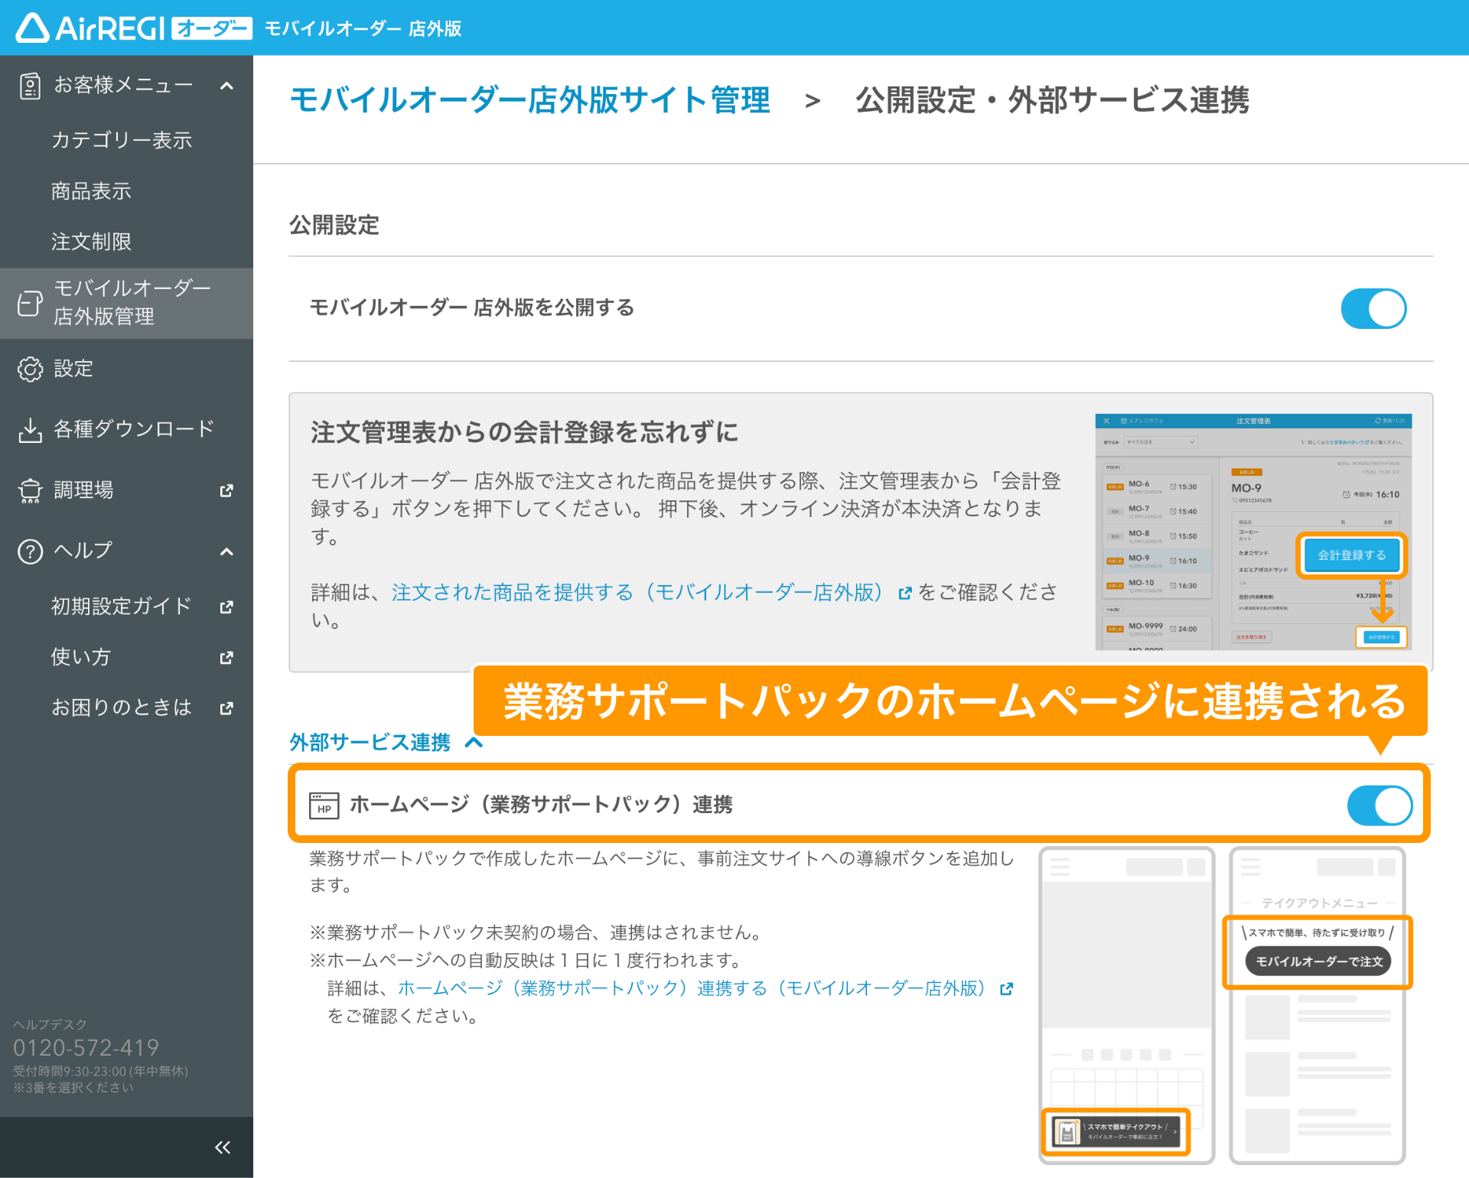The height and width of the screenshot is (1178, 1469).
Task: Toggle ホームページ(業務サポートパック)連携 switch
Action: point(1379,805)
